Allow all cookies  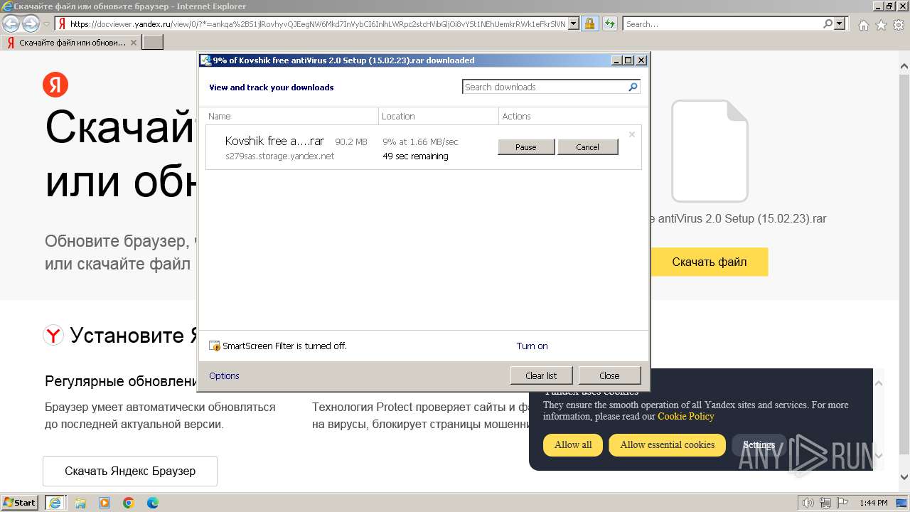pos(573,444)
